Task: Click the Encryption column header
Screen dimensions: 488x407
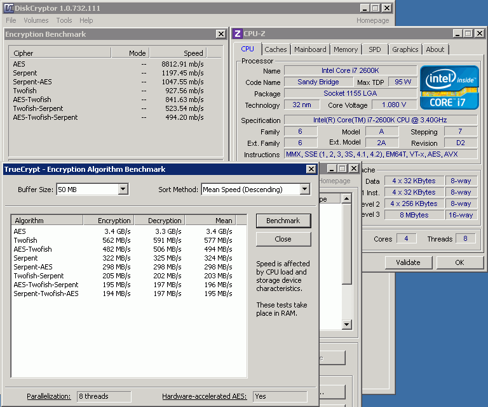Action: [x=109, y=221]
